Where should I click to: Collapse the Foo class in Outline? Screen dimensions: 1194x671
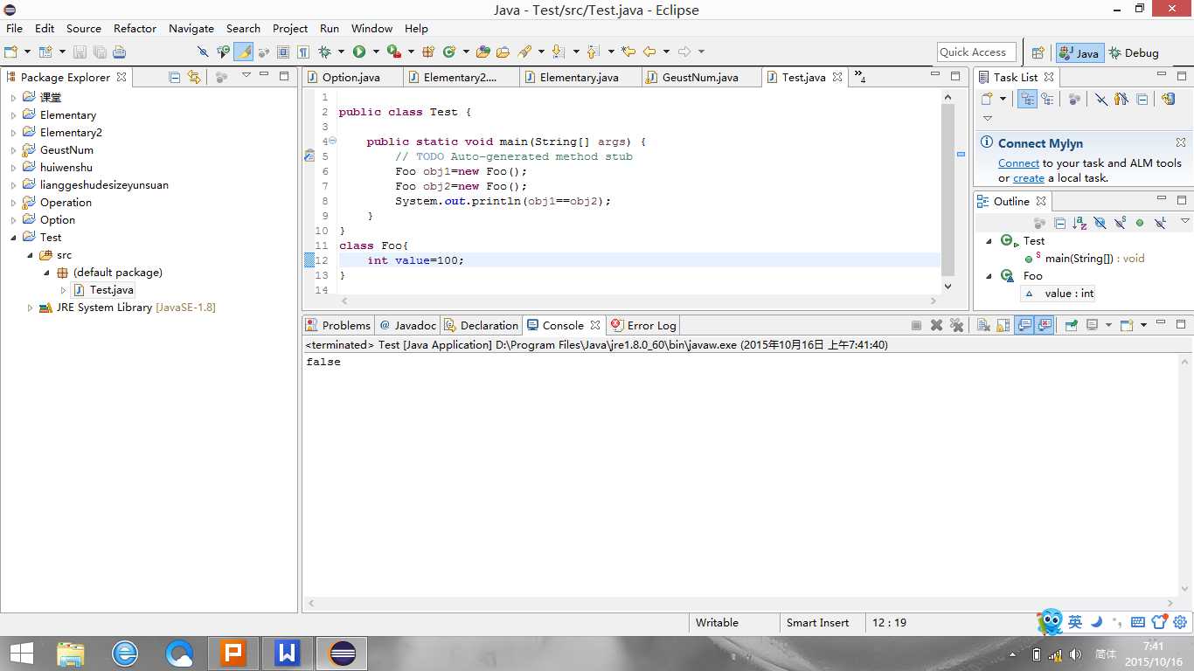pos(989,276)
